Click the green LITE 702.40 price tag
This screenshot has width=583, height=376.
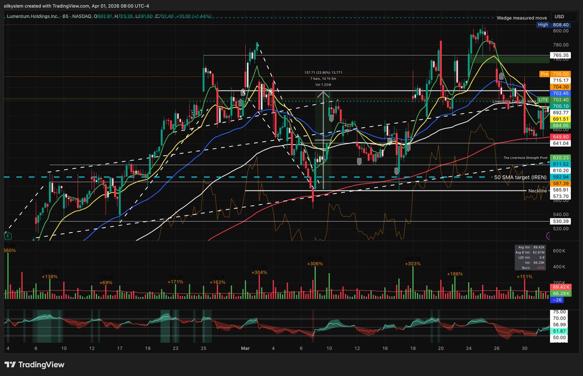554,99
